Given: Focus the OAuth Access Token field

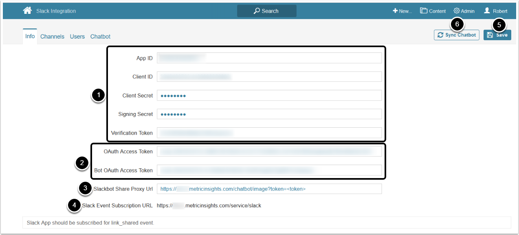Looking at the screenshot, I should (269, 152).
